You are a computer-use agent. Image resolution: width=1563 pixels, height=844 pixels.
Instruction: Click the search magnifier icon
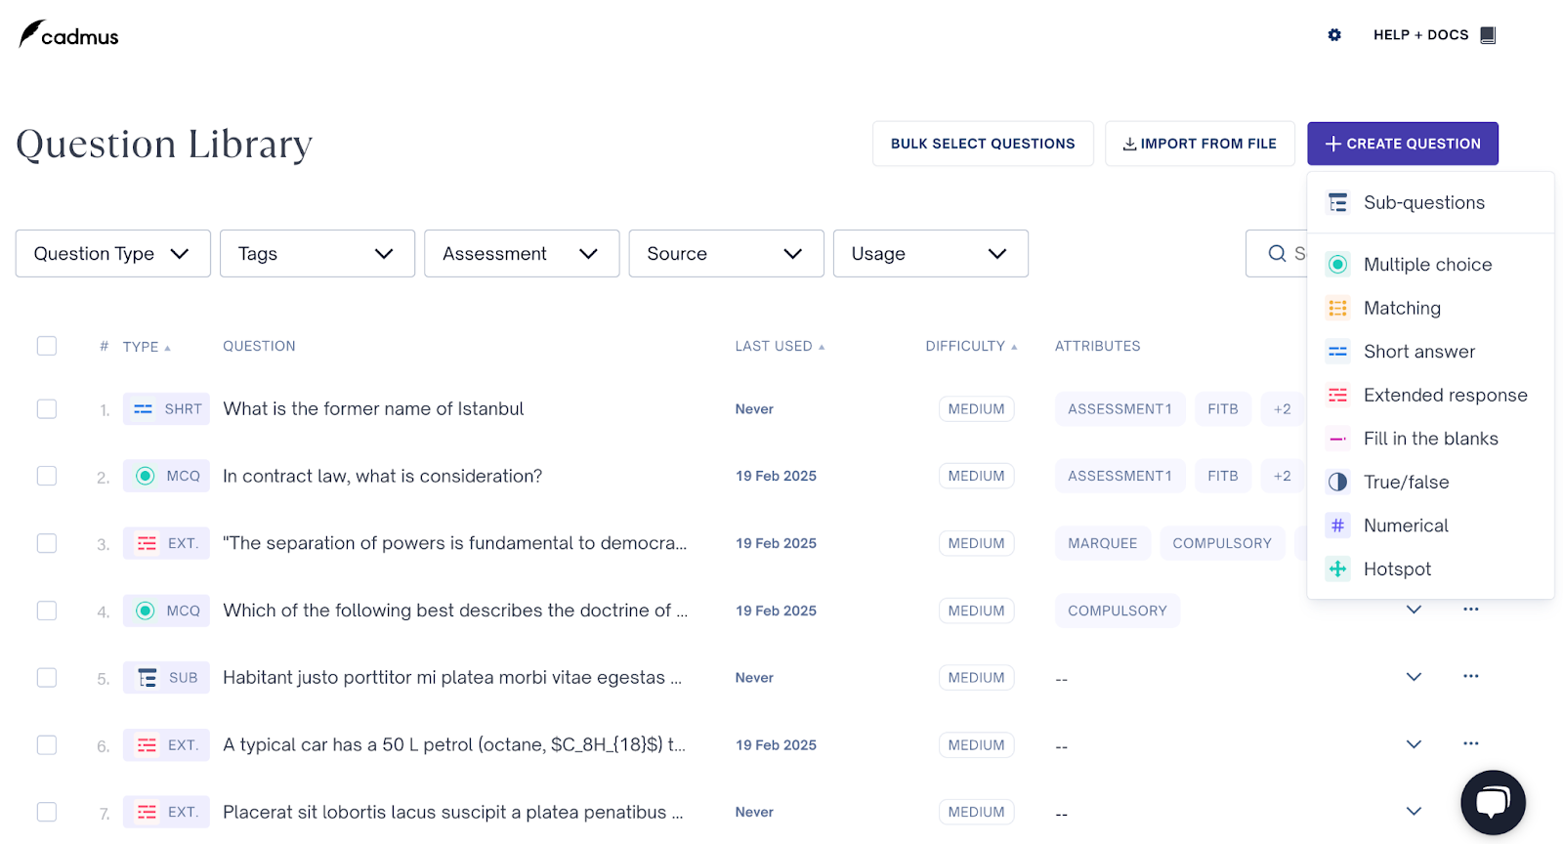tap(1277, 254)
